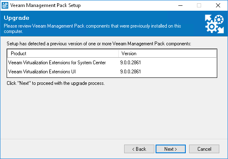
Task: Click version 9.0.0.2861 of Extensions UI
Action: [x=130, y=72]
